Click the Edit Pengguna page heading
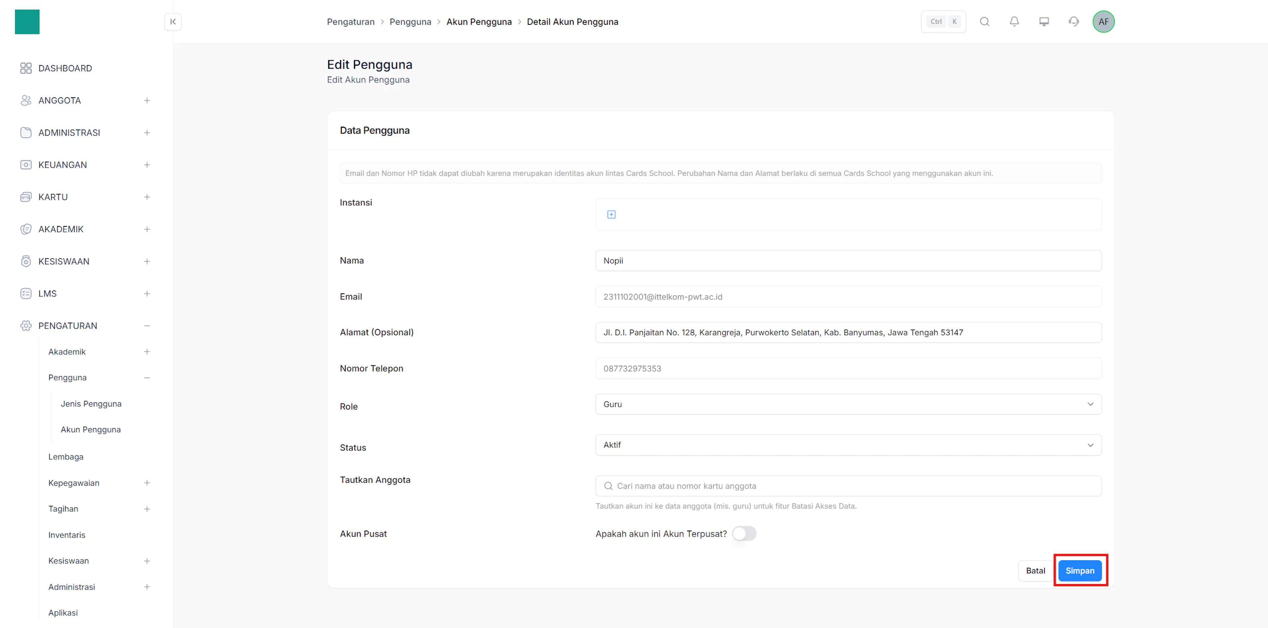This screenshot has width=1268, height=628. coord(370,64)
